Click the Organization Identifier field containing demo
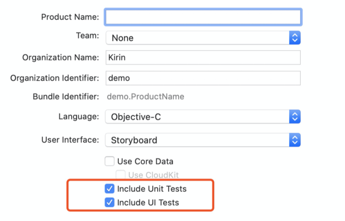The image size is (345, 221). [x=203, y=78]
